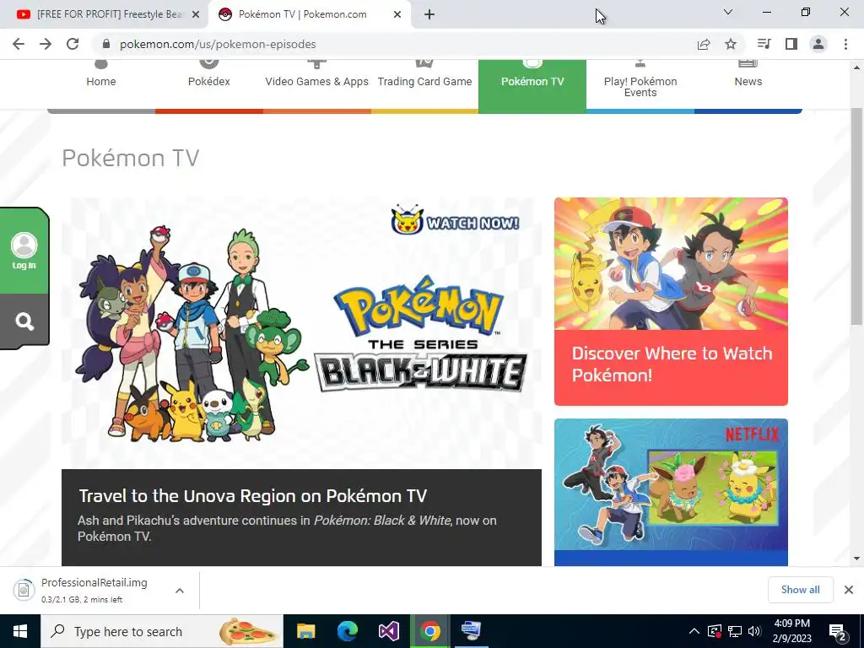Reload the Pokemon TV page
Image resolution: width=864 pixels, height=648 pixels.
click(x=73, y=44)
